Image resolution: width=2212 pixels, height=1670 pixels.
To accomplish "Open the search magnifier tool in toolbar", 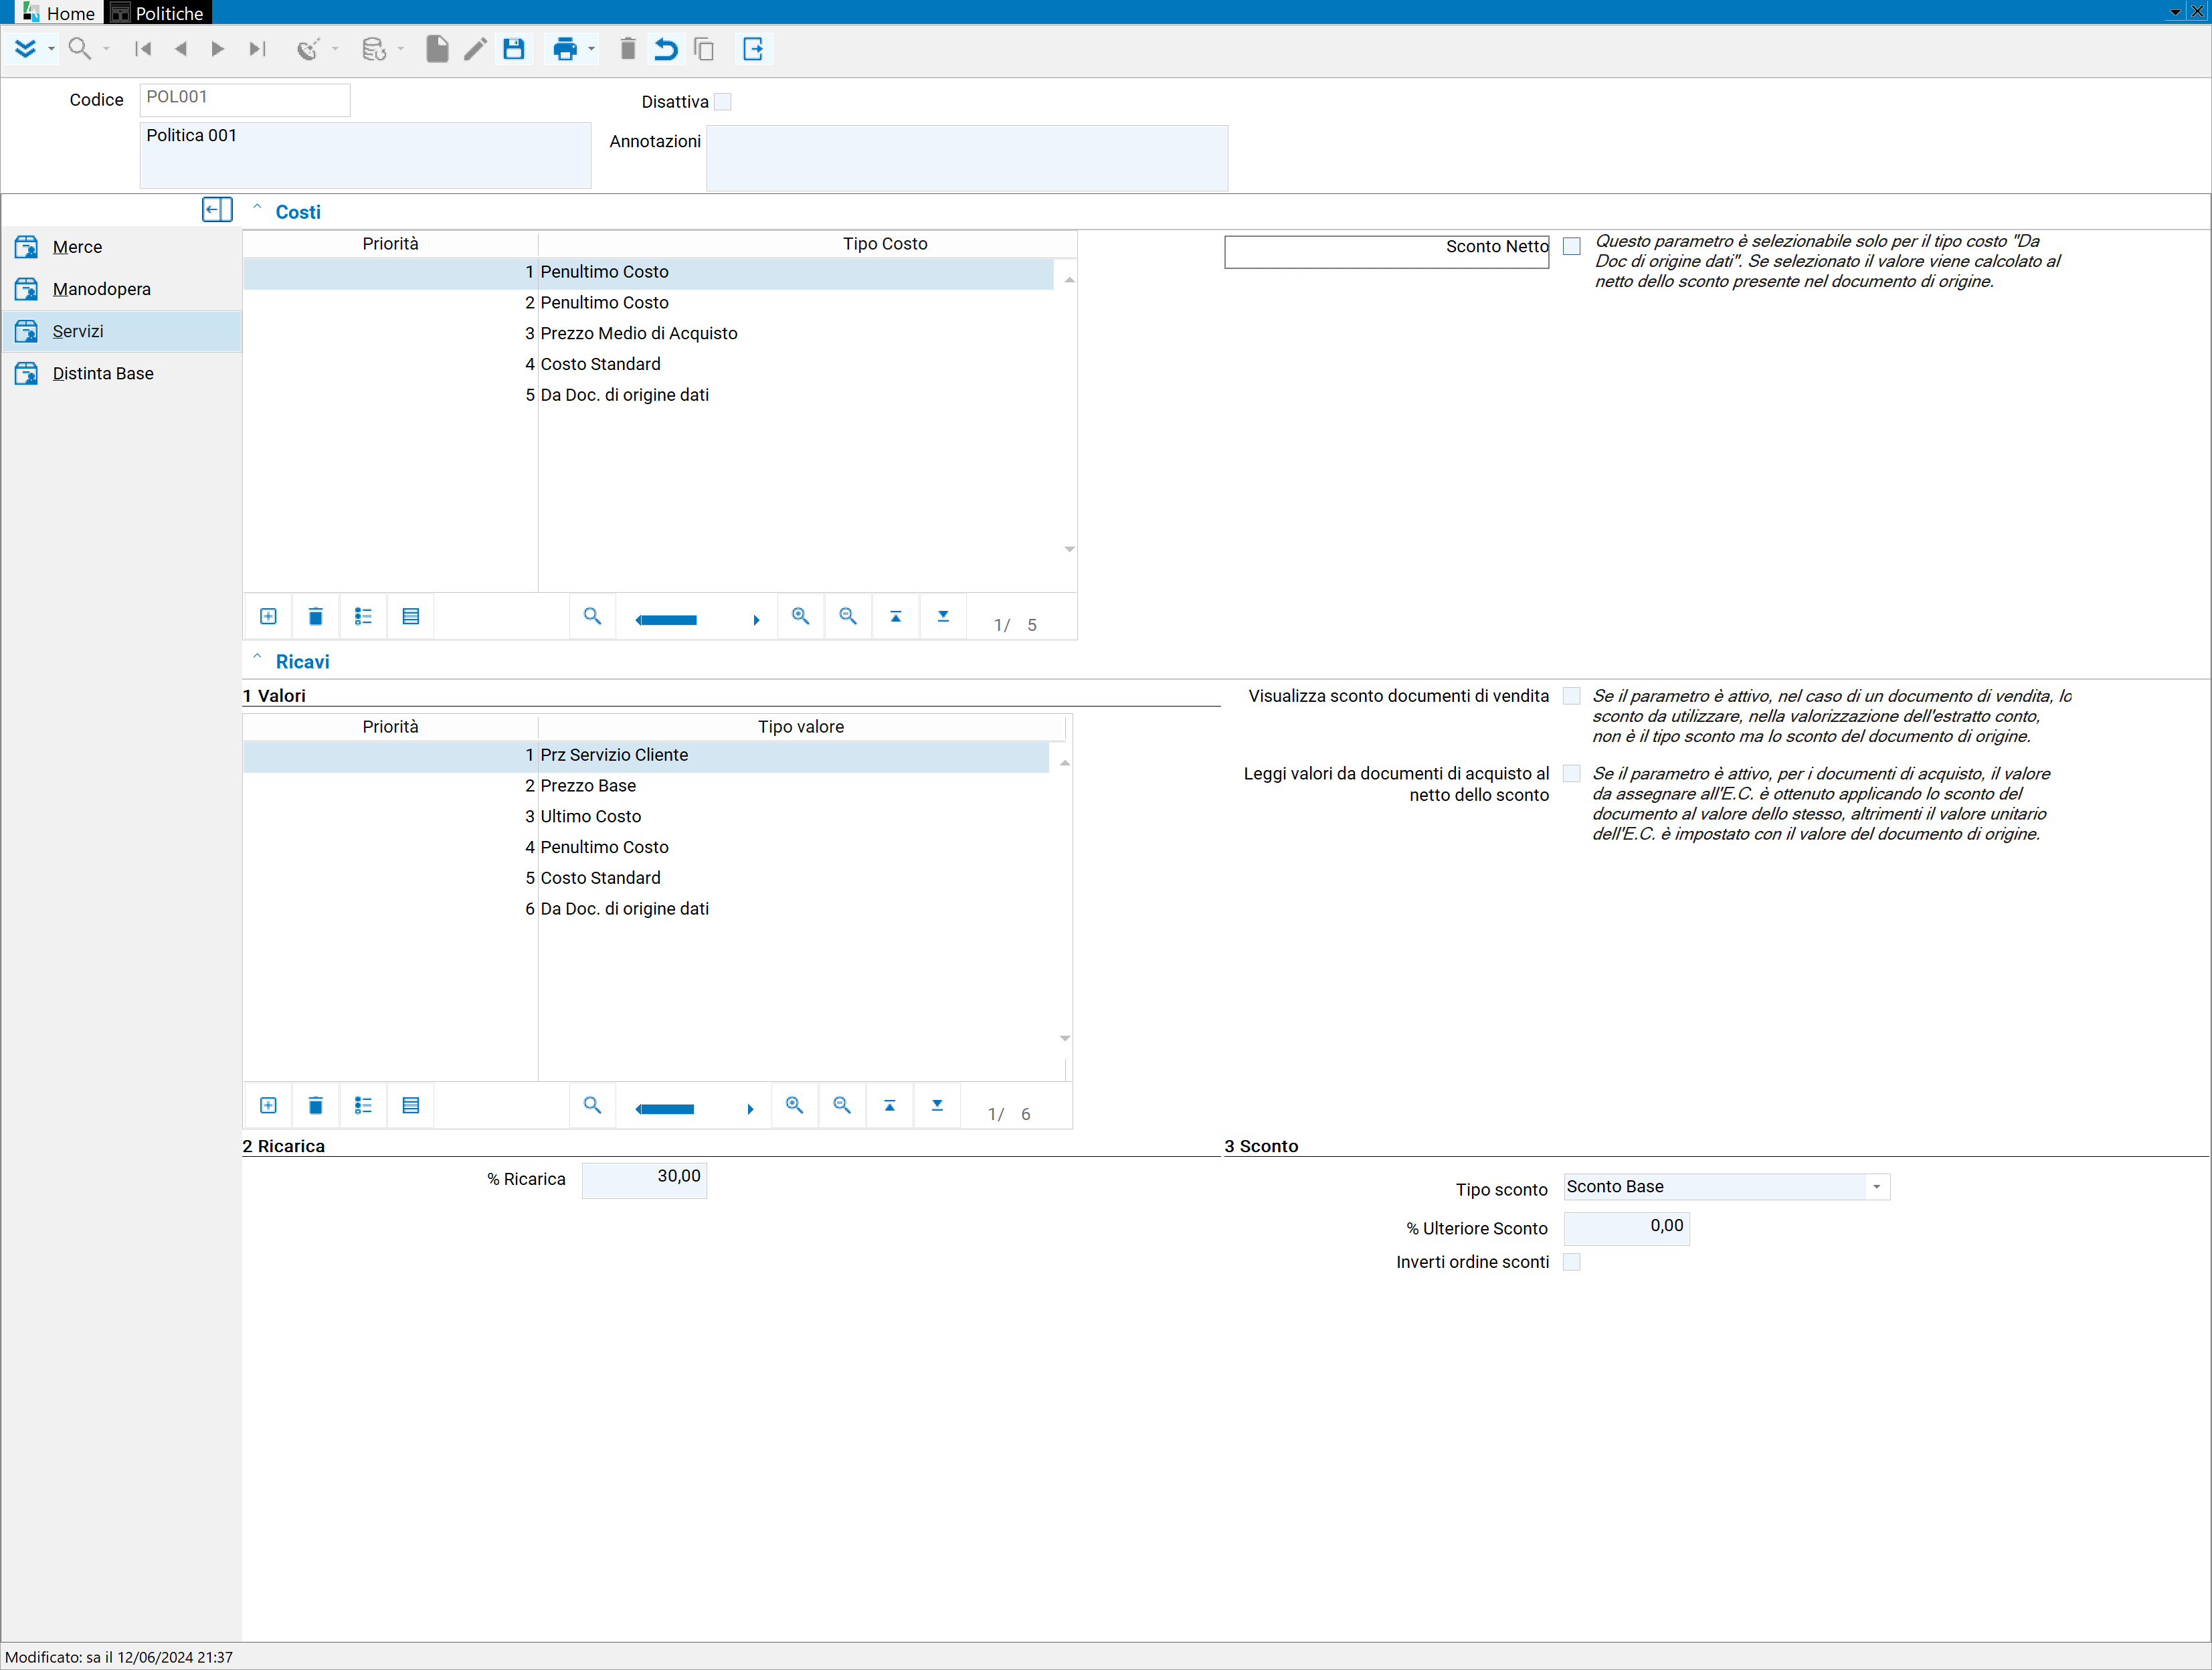I will click(x=80, y=49).
